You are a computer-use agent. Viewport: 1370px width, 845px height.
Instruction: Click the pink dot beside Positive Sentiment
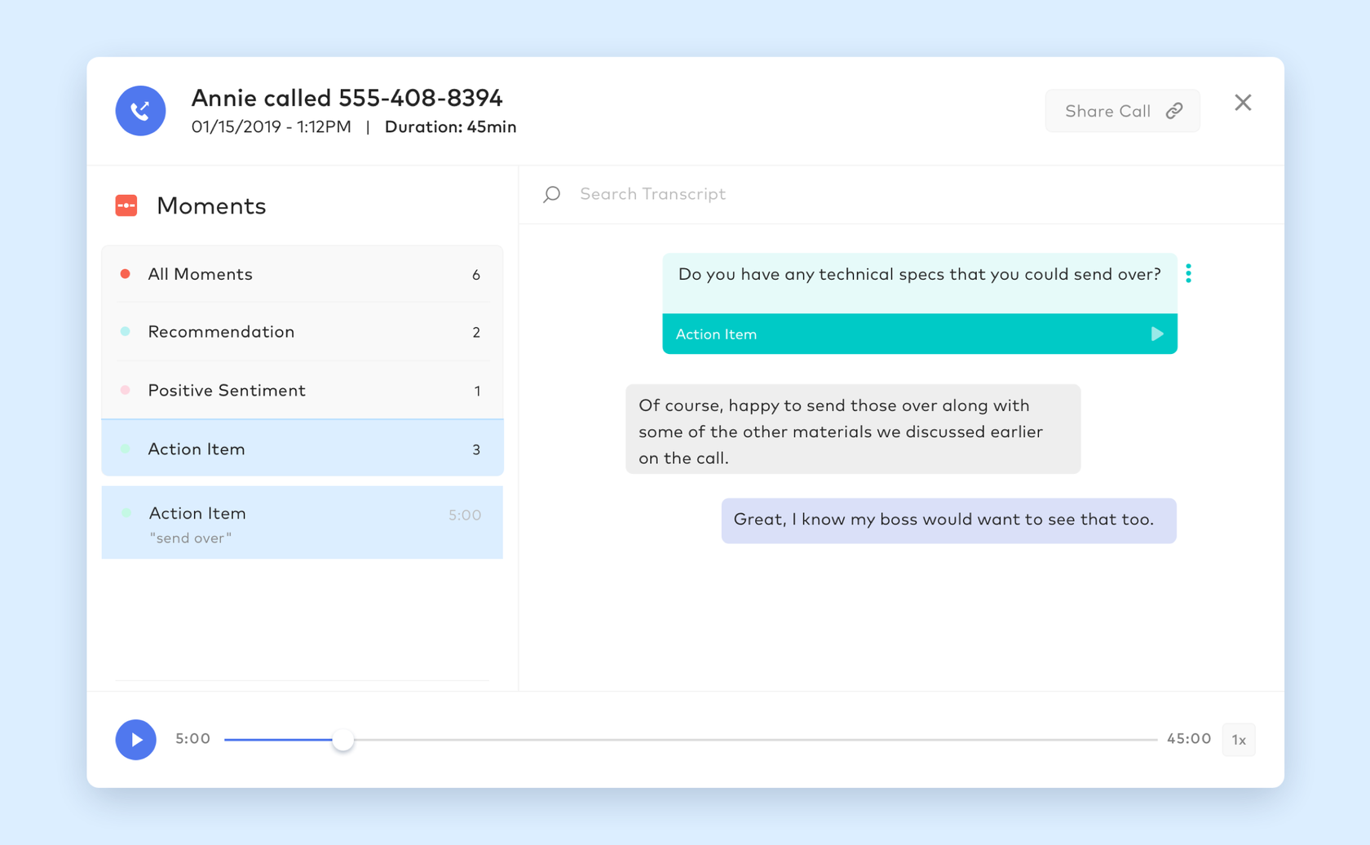126,390
